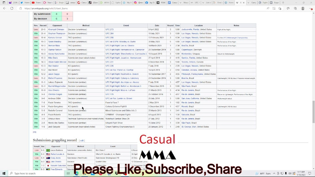Switch to the Twitter Home tab
Viewport: 315px width, 177px height.
click(25, 3)
